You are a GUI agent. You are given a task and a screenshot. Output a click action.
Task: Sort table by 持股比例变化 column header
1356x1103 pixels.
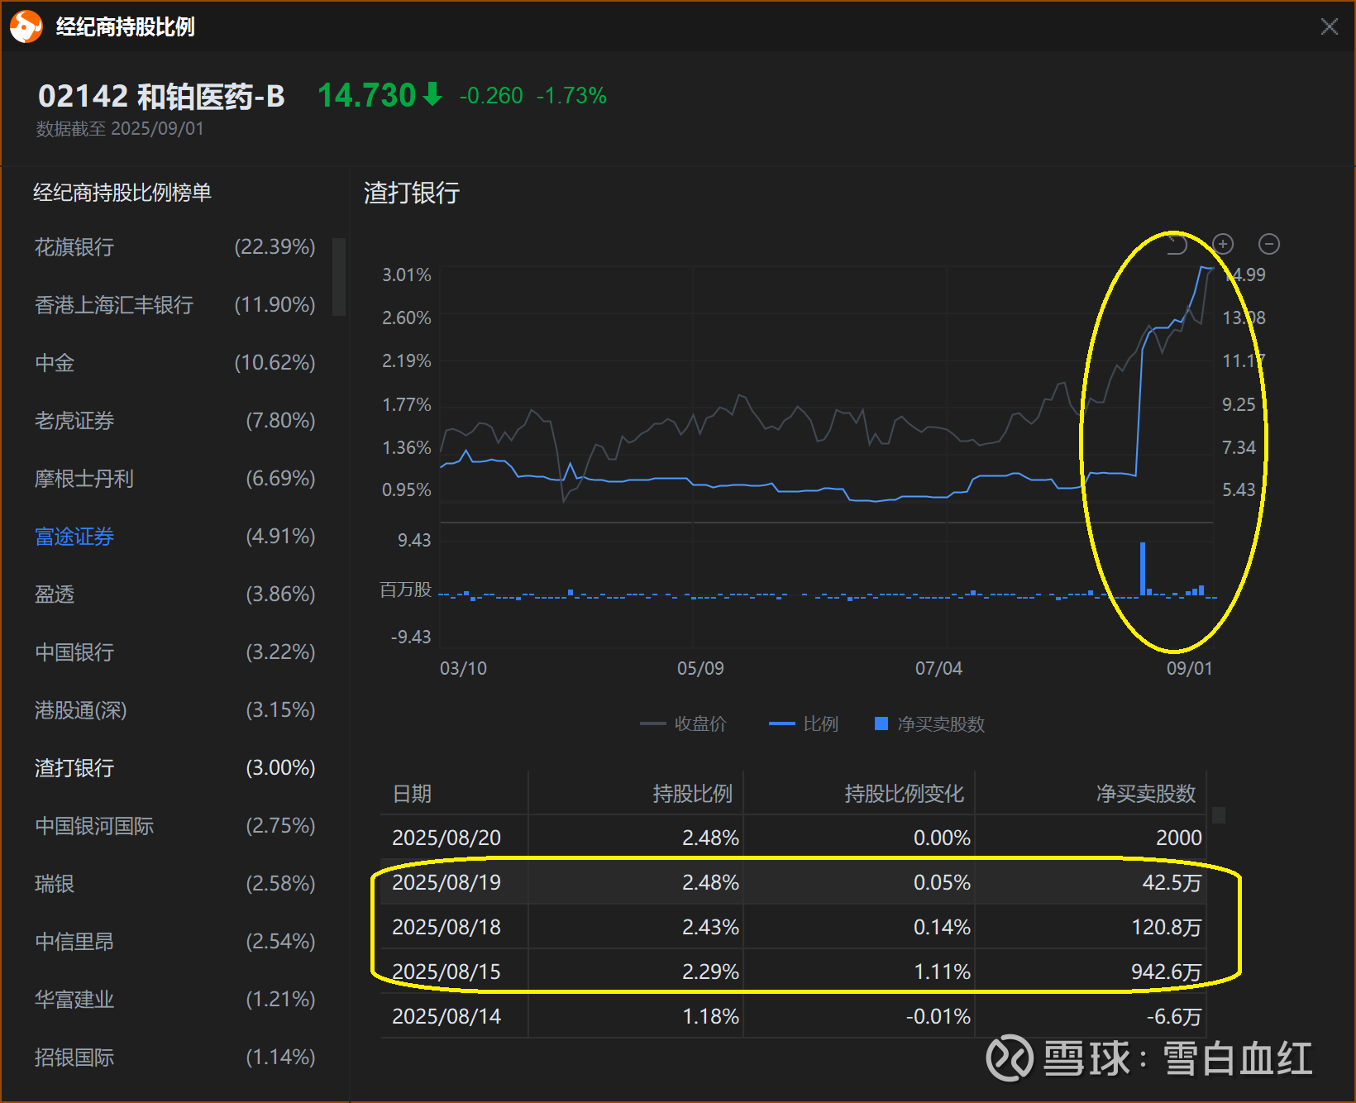click(x=904, y=794)
